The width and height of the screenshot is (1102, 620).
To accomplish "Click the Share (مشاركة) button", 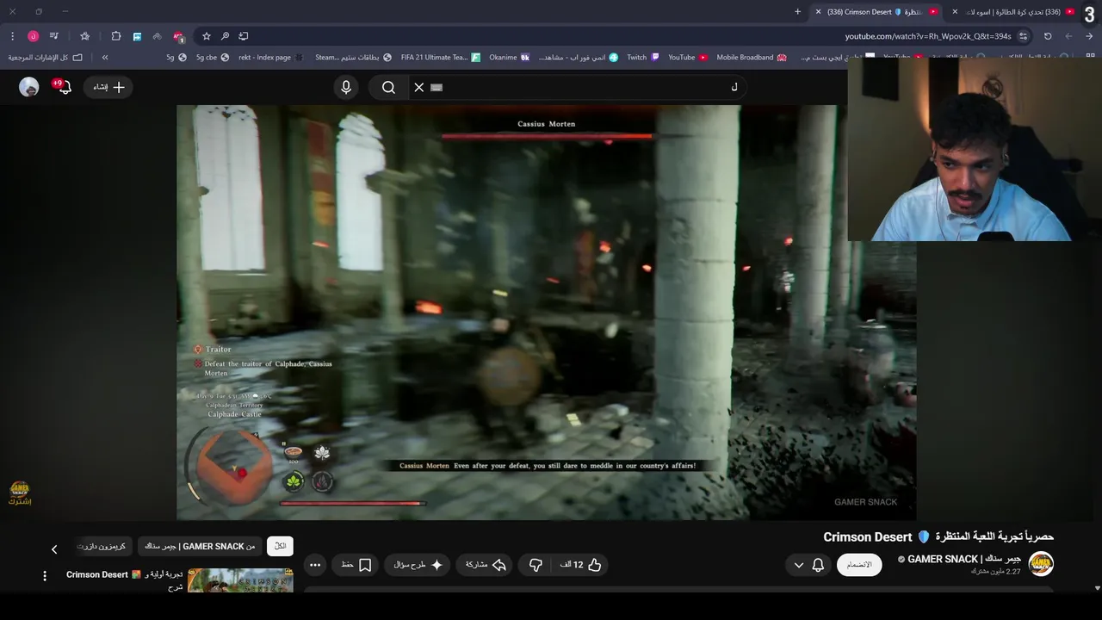I will 486,565.
